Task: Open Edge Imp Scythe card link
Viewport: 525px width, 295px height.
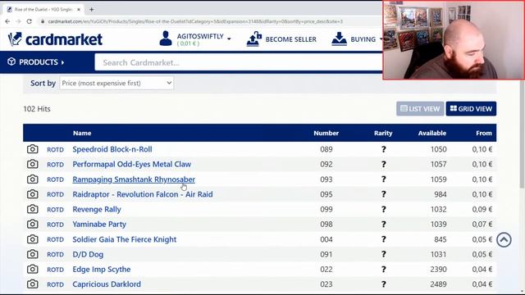Action: tap(102, 270)
